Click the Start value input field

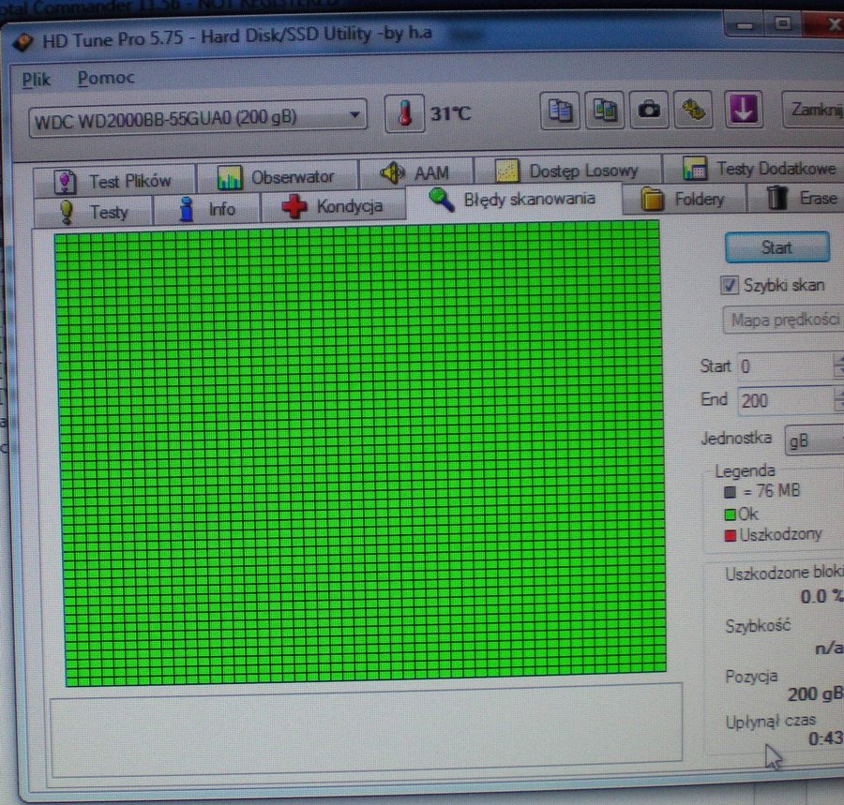(783, 365)
